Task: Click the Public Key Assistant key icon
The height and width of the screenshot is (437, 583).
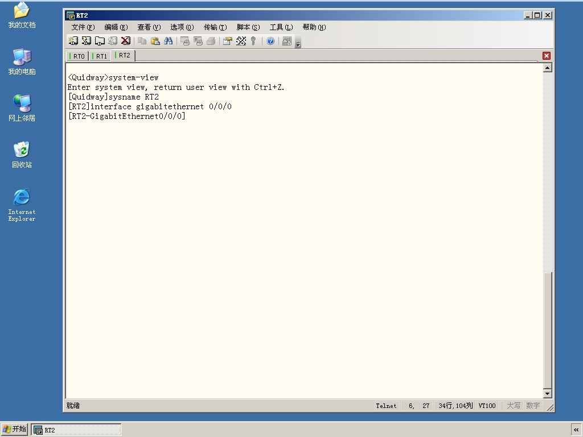Action: click(253, 41)
